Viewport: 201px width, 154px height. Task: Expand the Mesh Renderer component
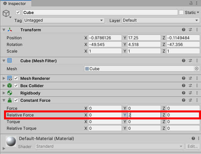coord(4,78)
